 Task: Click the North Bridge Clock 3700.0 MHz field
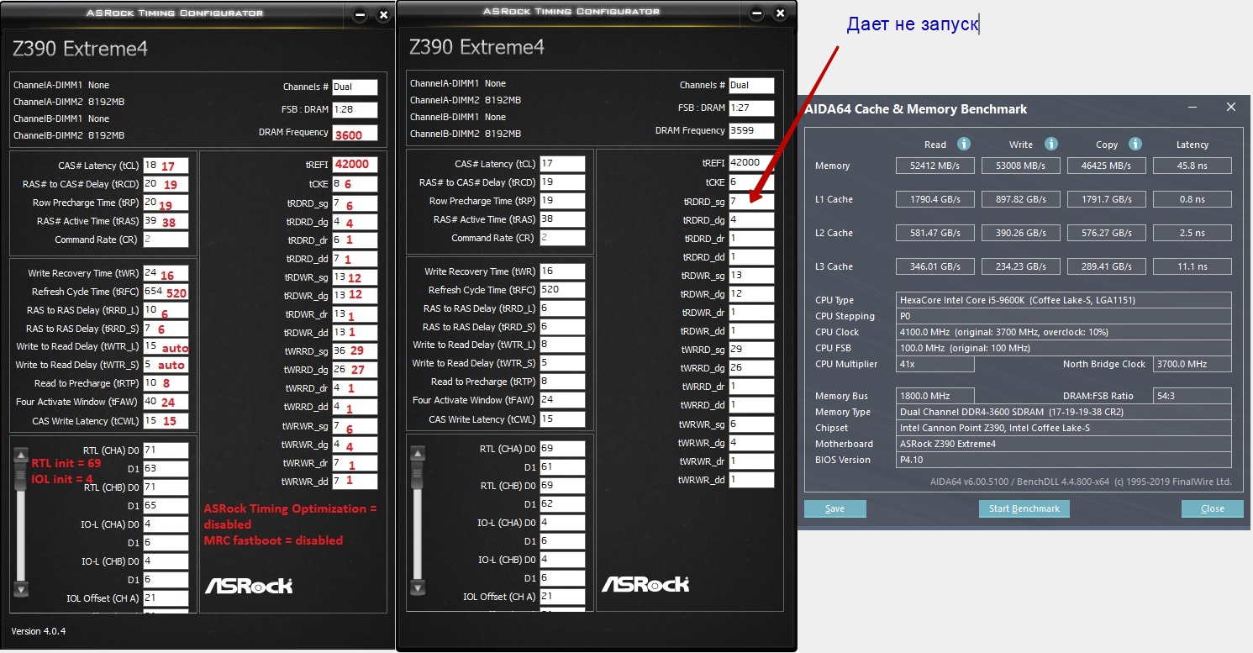tap(1192, 364)
